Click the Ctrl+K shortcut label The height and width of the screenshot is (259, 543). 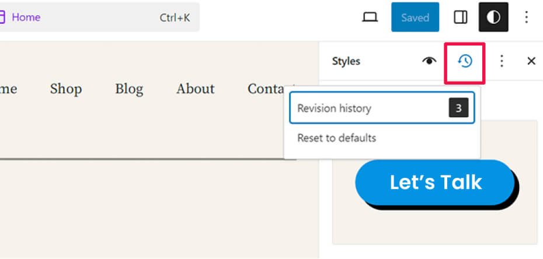tap(175, 17)
